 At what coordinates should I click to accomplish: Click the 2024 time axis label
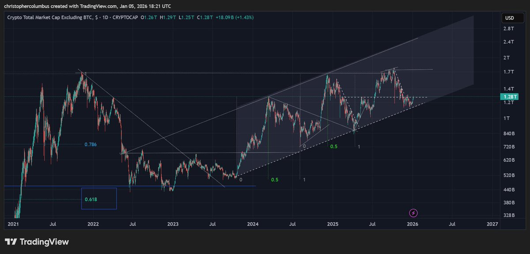point(253,224)
